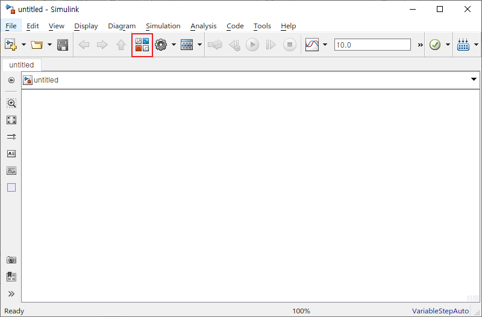
Task: Open the Tools menu
Action: tap(262, 26)
